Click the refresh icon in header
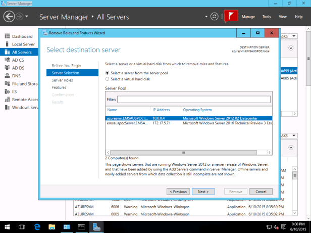Image resolution: width=311 pixels, height=233 pixels. pyautogui.click(x=215, y=17)
